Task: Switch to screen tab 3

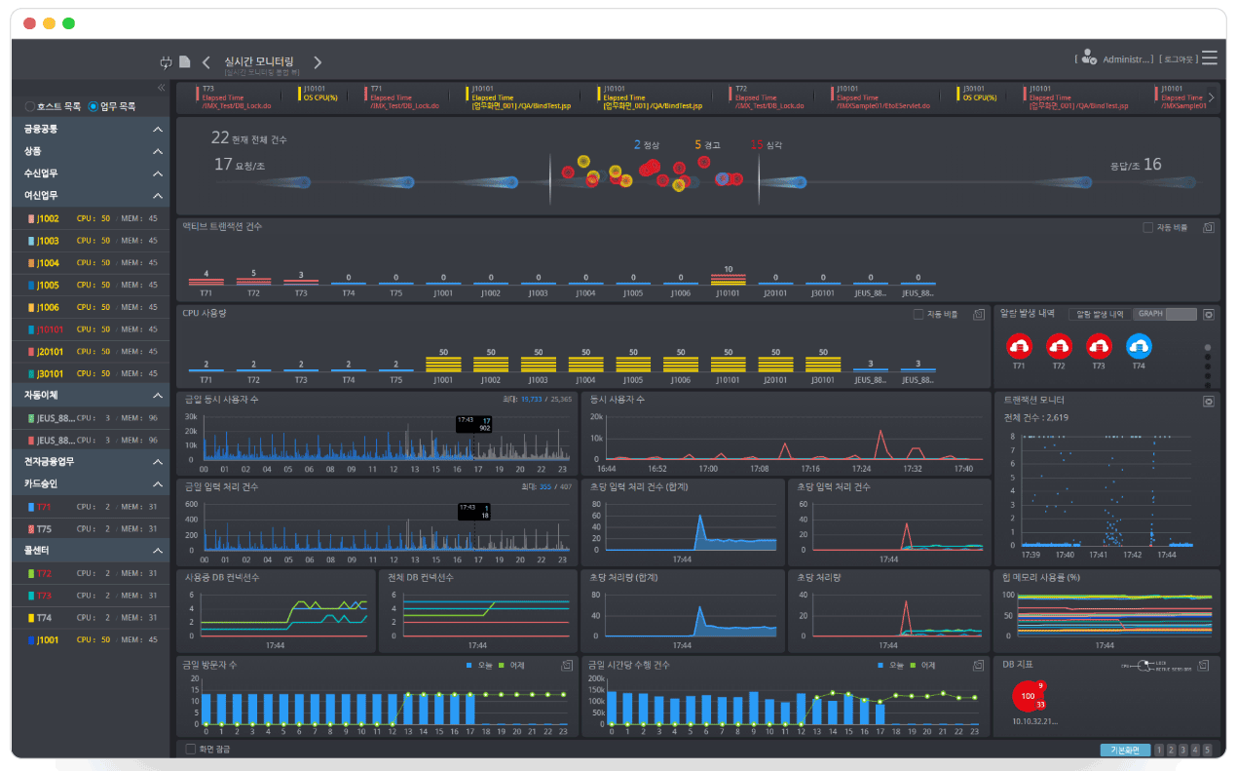Action: pyautogui.click(x=1183, y=750)
